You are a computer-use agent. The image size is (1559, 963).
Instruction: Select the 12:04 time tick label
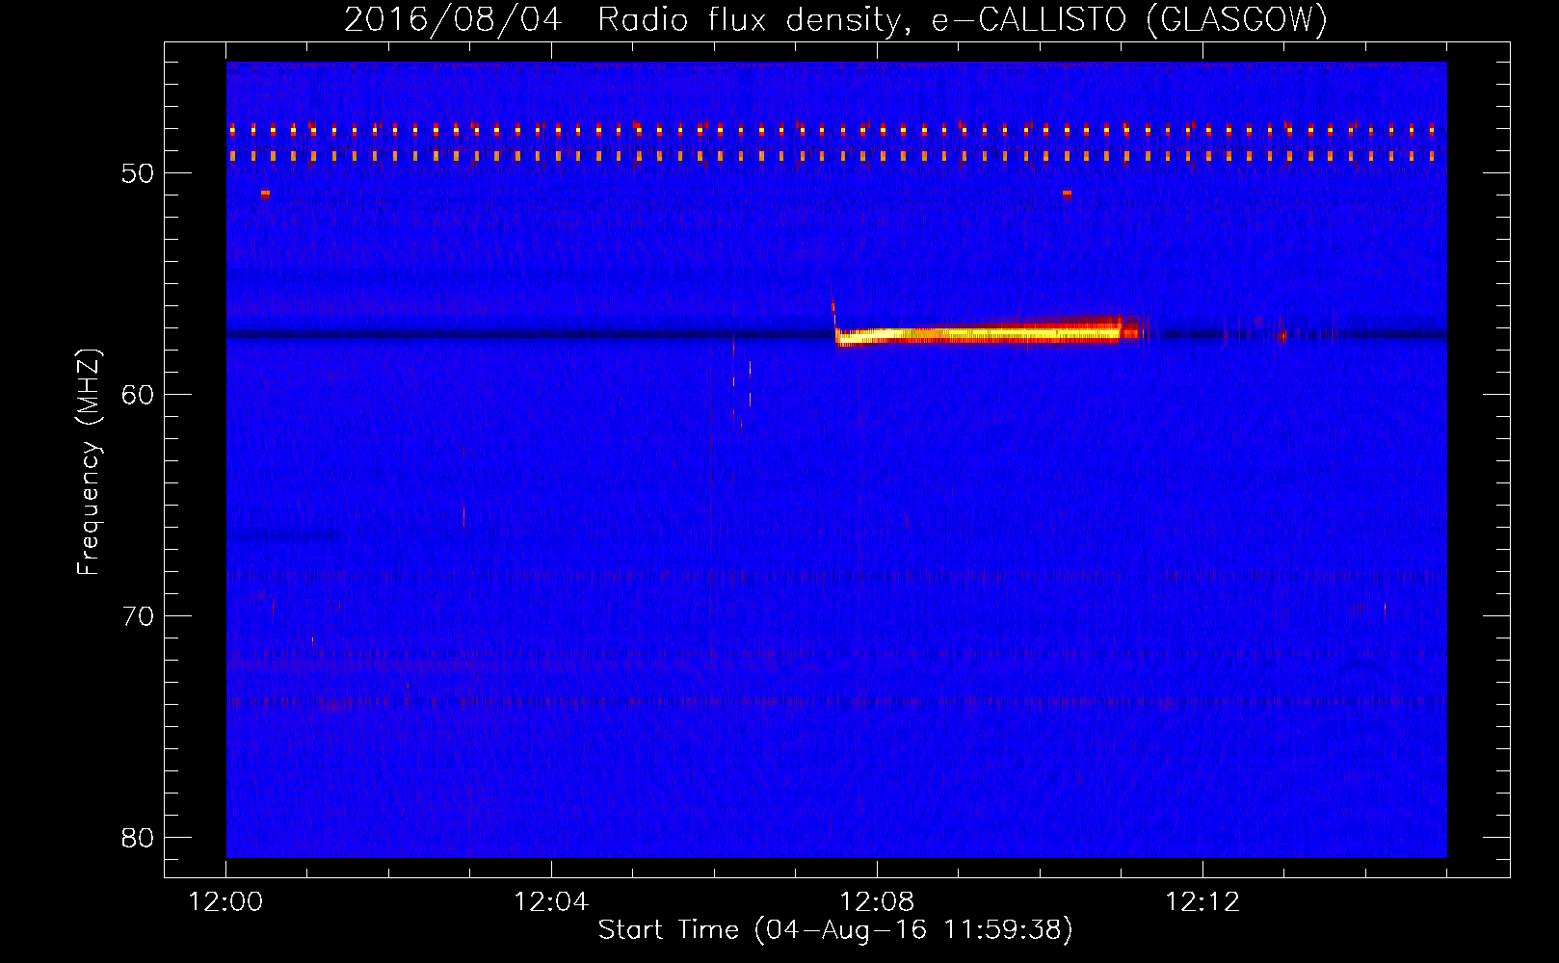551,902
